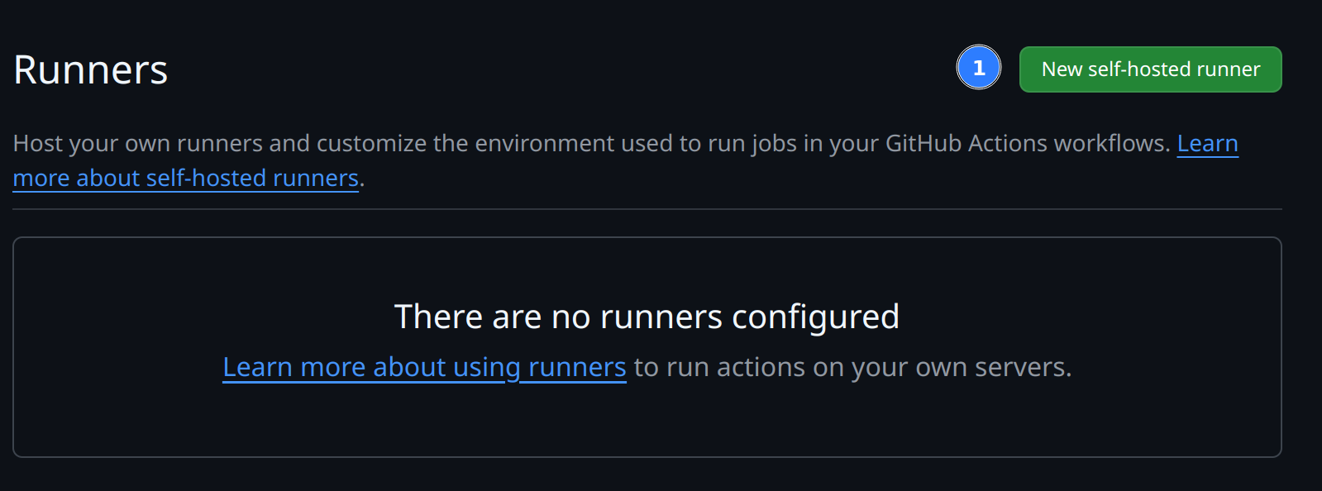The width and height of the screenshot is (1322, 491).
Task: Click the New self-hosted runner button
Action: pyautogui.click(x=1150, y=69)
